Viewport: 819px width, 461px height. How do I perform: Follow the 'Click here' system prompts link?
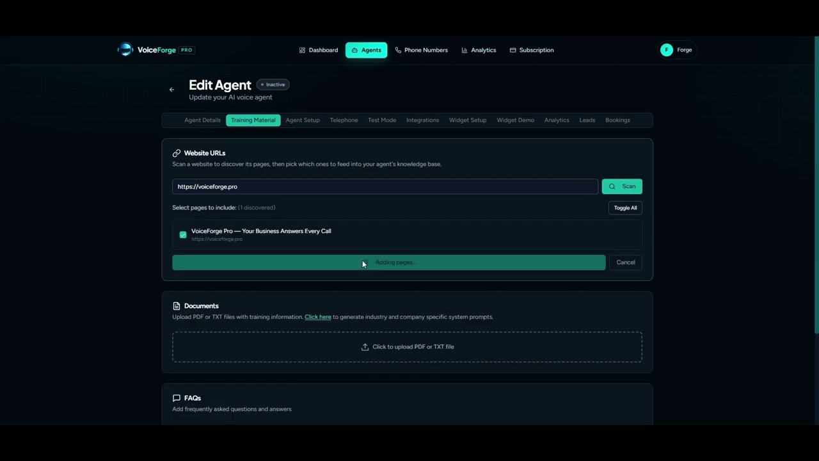(318, 317)
